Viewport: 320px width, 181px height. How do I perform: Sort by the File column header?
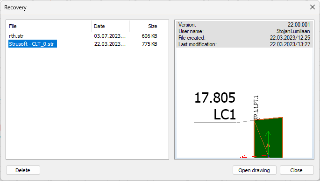(x=49, y=26)
